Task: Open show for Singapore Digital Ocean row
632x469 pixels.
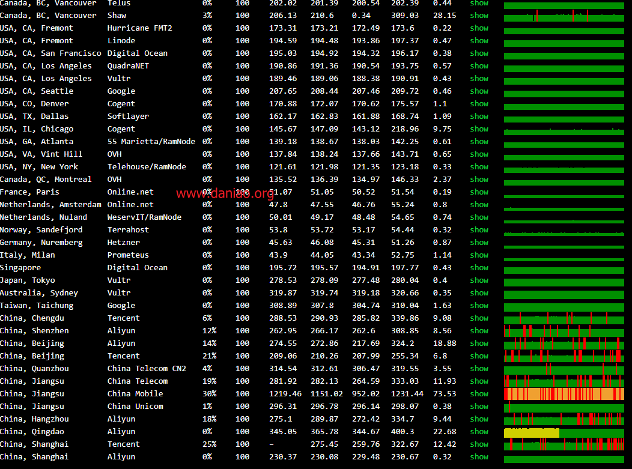Action: point(479,268)
